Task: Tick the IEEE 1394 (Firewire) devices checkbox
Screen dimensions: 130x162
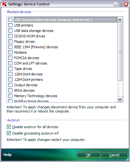Action: point(10,47)
